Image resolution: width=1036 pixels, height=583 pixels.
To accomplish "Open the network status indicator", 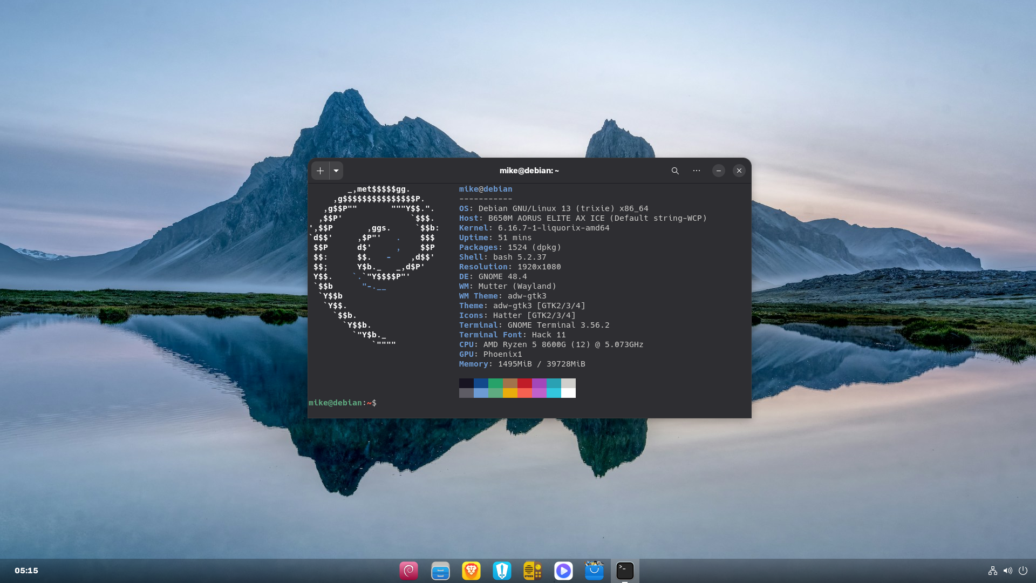I will (992, 571).
